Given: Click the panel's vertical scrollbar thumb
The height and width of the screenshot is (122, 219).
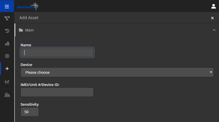Looking at the screenshot, I should click(15, 30).
